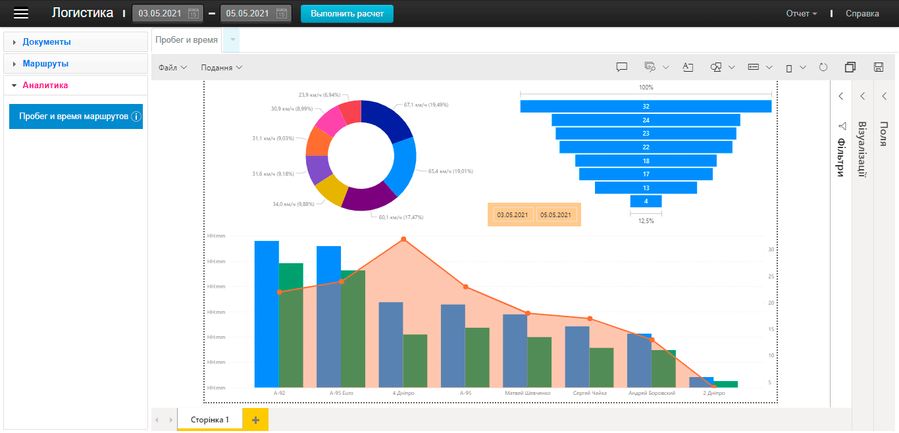The height and width of the screenshot is (433, 899).
Task: Switch to the Сторінка 1 page tab
Action: click(209, 420)
